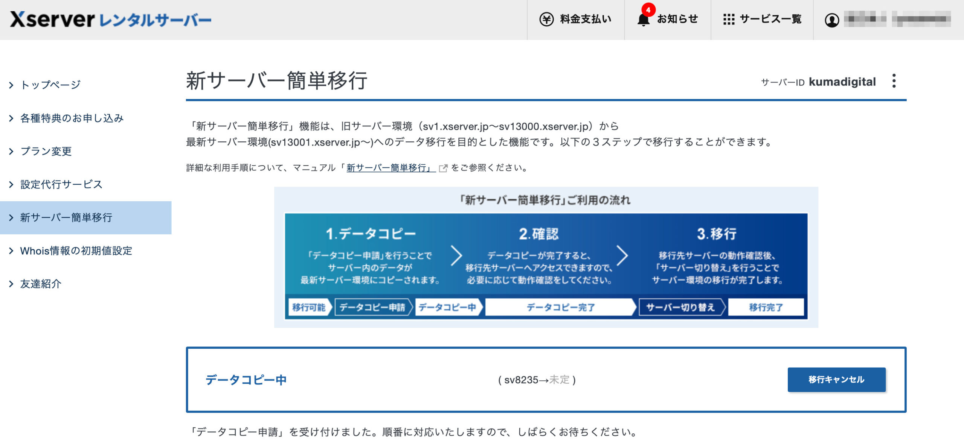Click chevron beside 友達紹介

(11, 284)
